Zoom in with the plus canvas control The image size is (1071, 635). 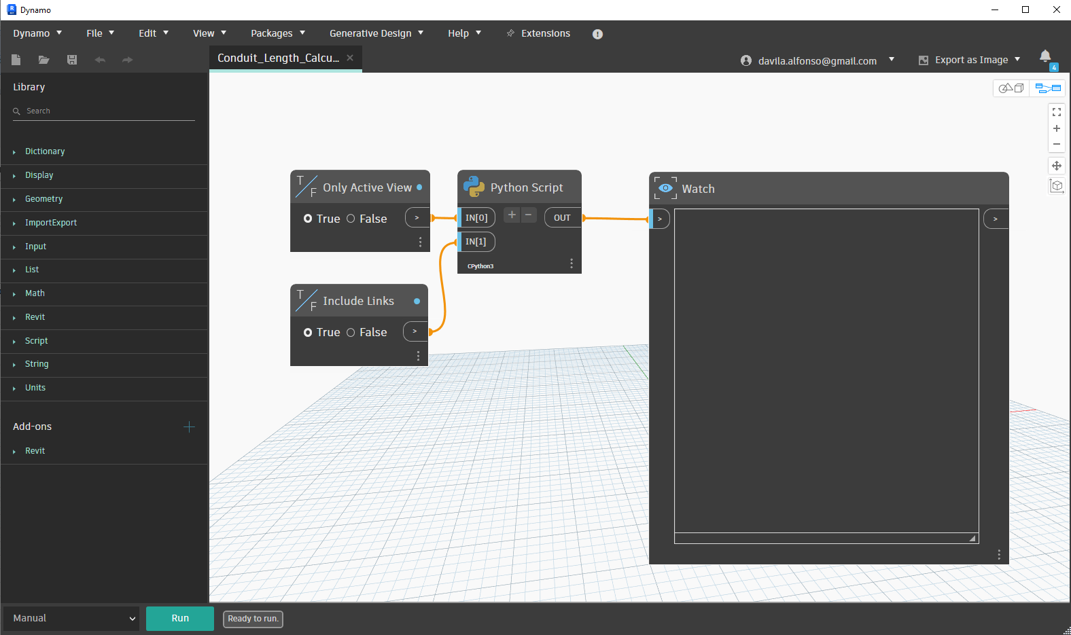[x=1056, y=128]
